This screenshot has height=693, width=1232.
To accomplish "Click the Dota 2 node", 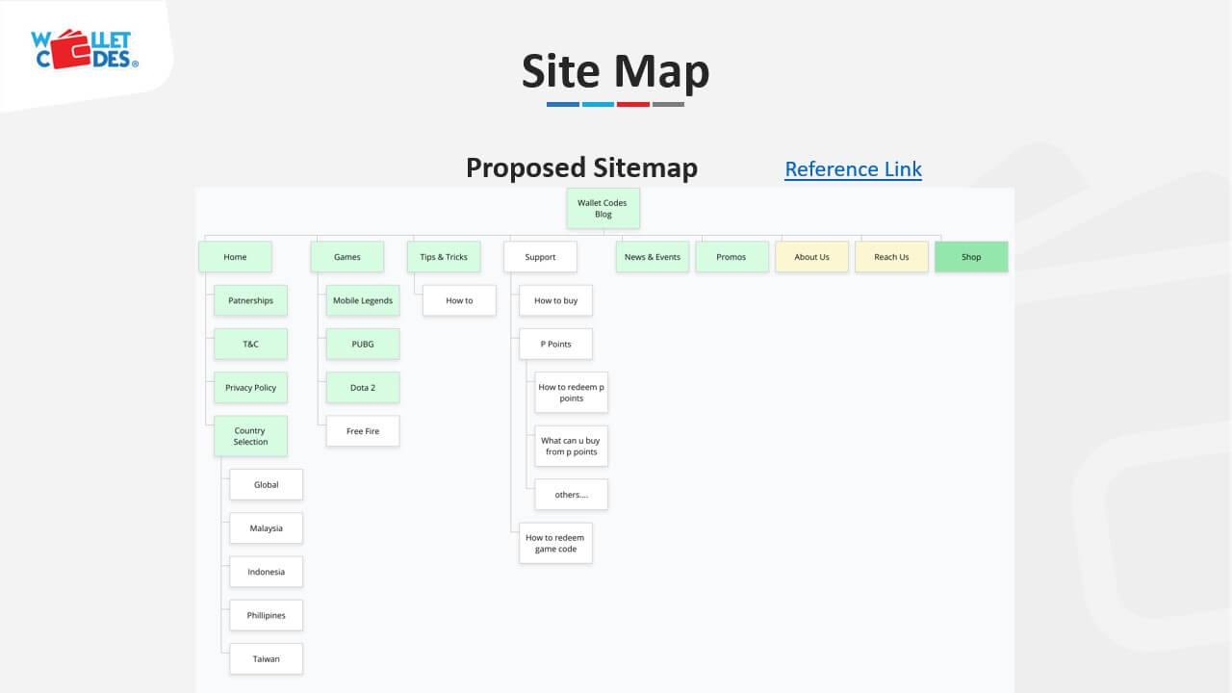I will (363, 388).
